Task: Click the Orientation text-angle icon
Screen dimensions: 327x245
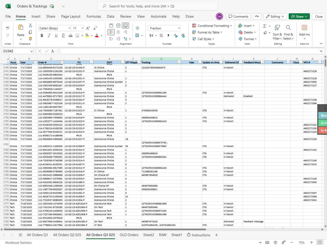Action: click(x=125, y=39)
